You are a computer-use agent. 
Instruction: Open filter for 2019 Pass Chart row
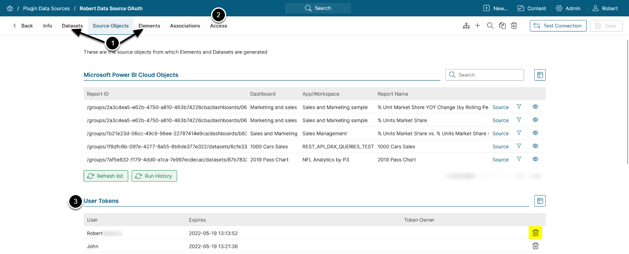click(x=519, y=159)
